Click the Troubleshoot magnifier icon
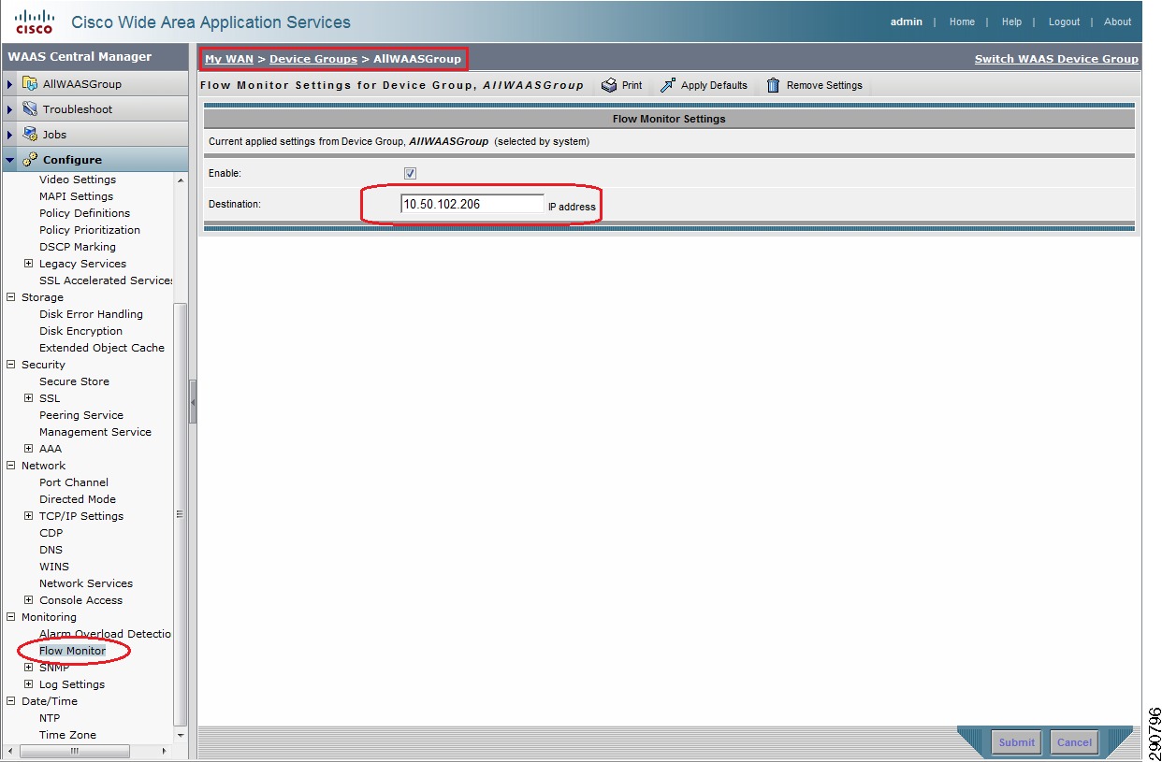The width and height of the screenshot is (1162, 762). point(30,109)
